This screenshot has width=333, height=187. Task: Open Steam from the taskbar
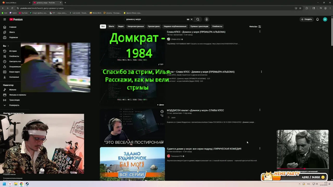[27, 184]
